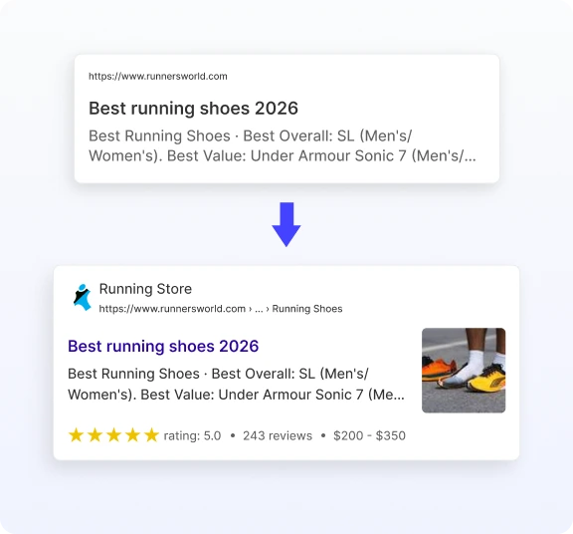The width and height of the screenshot is (573, 534).
Task: Click the running shoes thumbnail image
Action: pyautogui.click(x=464, y=371)
